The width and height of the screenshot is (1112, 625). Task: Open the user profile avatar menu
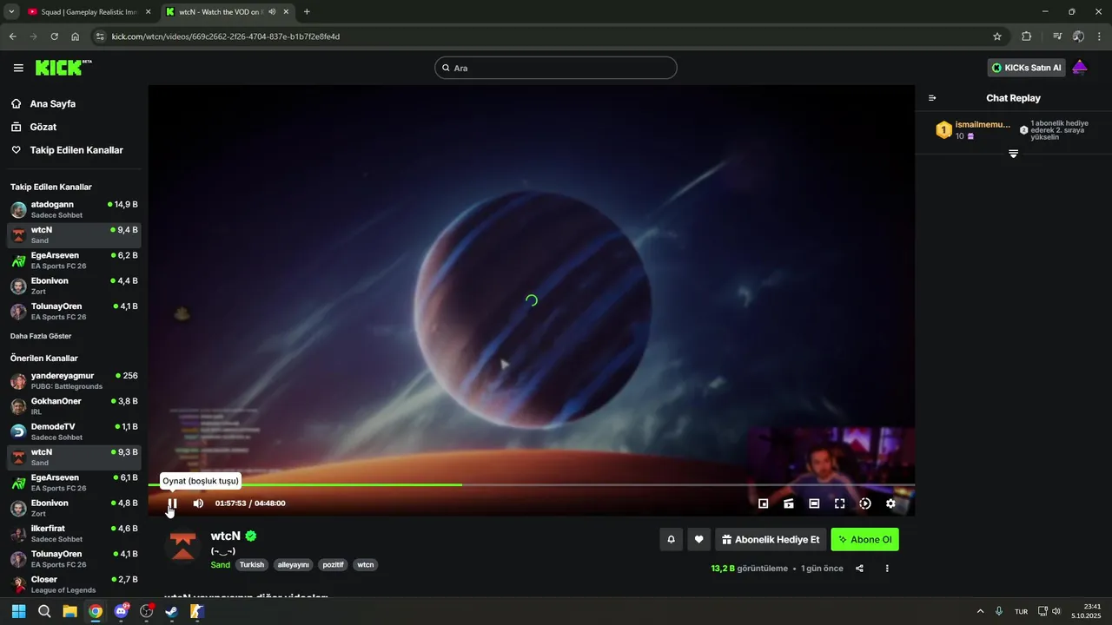click(1080, 68)
